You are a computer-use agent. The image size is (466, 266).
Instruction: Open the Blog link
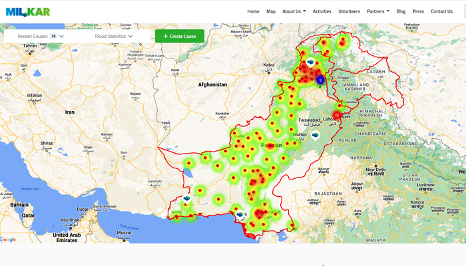(401, 11)
